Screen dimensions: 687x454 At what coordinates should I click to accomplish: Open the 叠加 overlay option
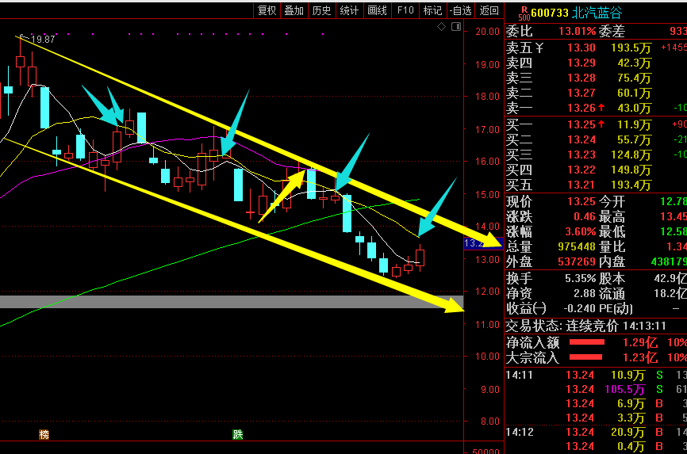pos(294,10)
